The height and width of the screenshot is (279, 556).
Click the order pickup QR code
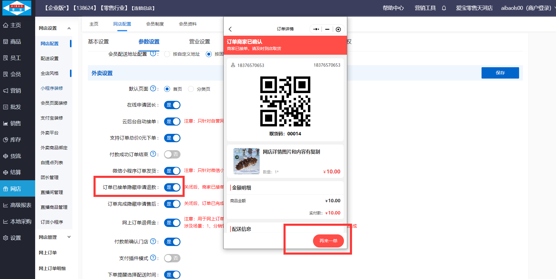(285, 101)
